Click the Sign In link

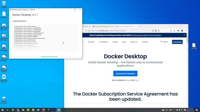pos(165,42)
